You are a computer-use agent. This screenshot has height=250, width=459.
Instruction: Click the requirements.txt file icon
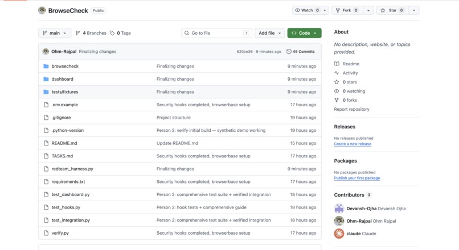pos(46,182)
